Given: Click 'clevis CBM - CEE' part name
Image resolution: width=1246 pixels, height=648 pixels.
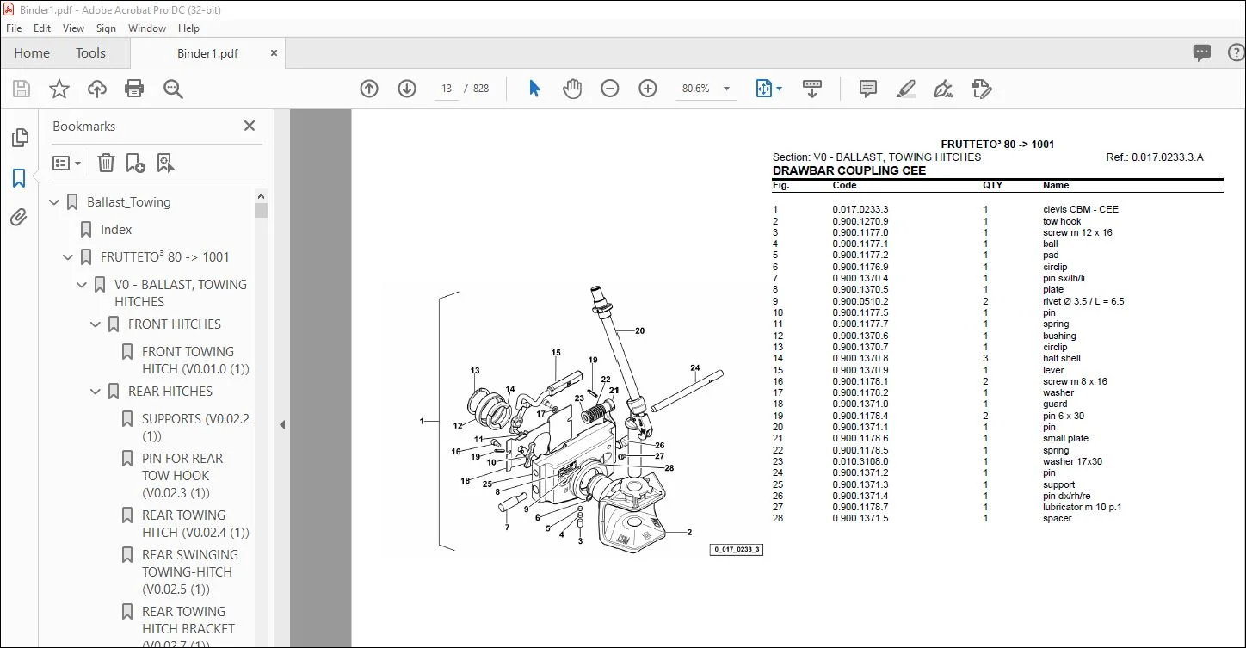Looking at the screenshot, I should [x=1081, y=209].
